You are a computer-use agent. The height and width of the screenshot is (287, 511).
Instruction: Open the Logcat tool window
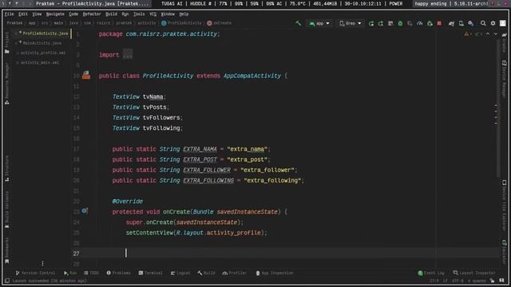click(180, 273)
